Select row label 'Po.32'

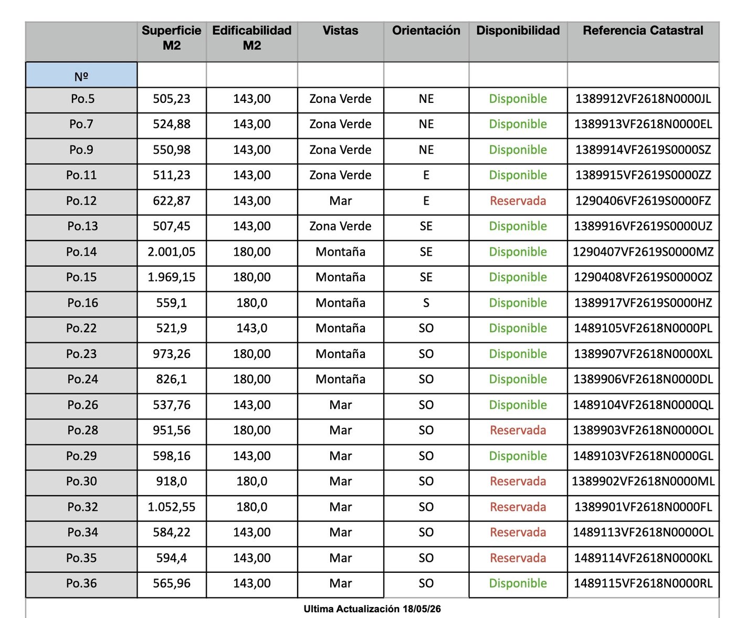pyautogui.click(x=83, y=506)
